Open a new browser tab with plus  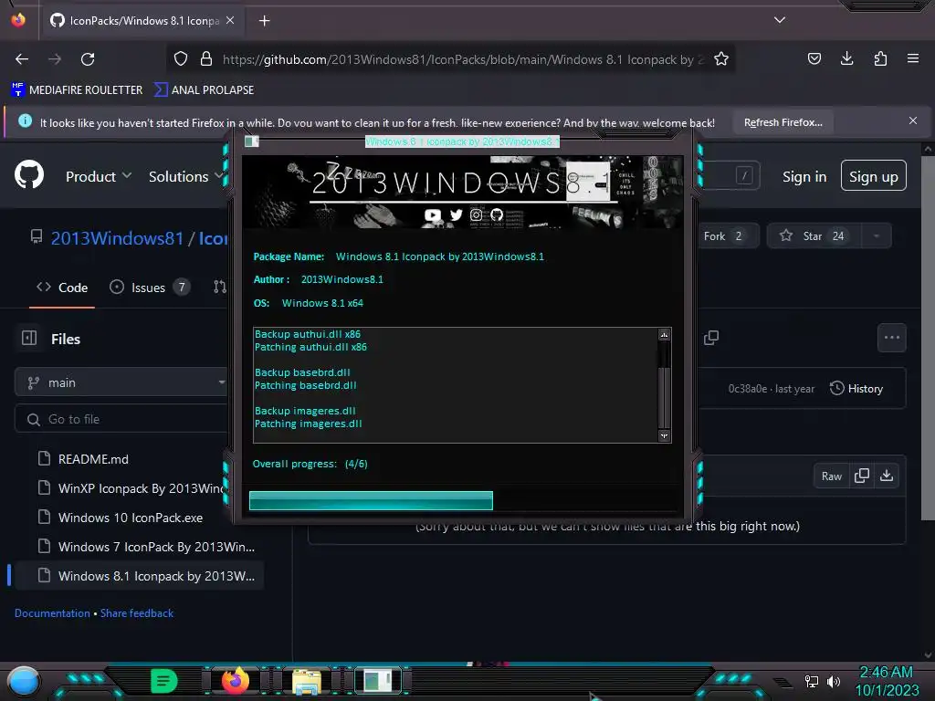[x=264, y=21]
